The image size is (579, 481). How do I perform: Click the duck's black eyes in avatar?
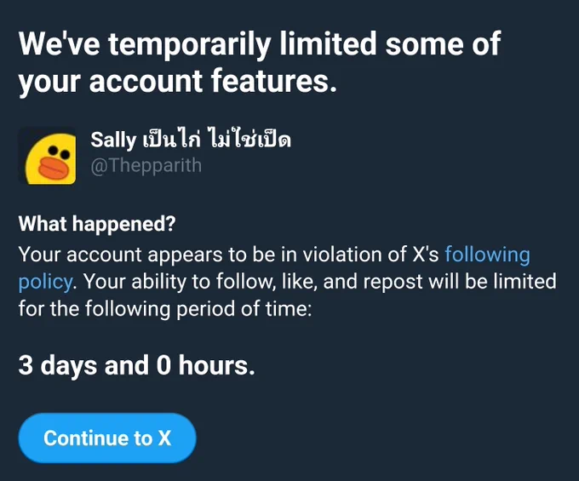click(59, 152)
